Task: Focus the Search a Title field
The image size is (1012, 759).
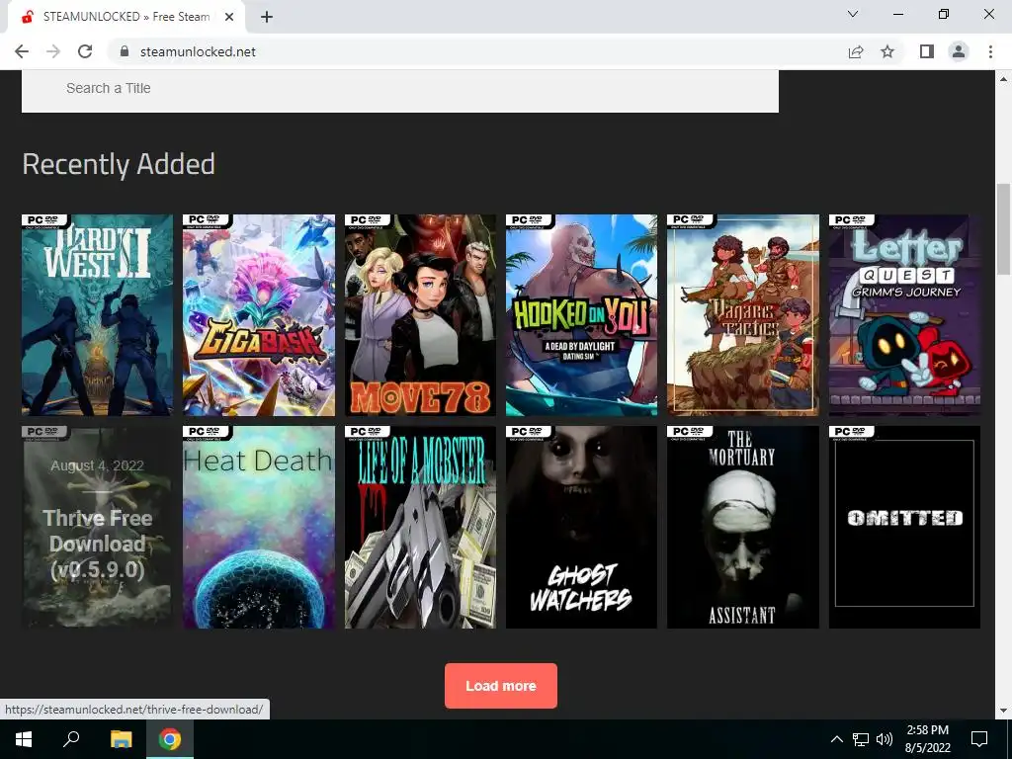Action: coord(400,89)
